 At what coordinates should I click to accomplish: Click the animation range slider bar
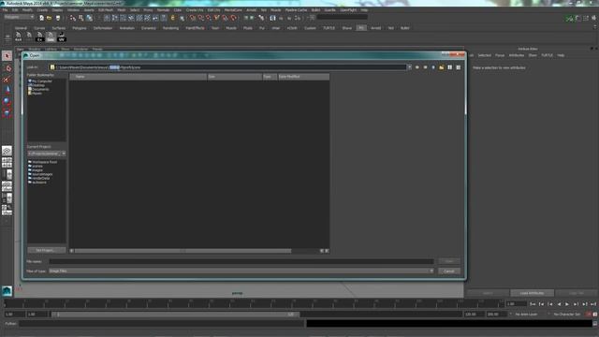[x=176, y=315]
